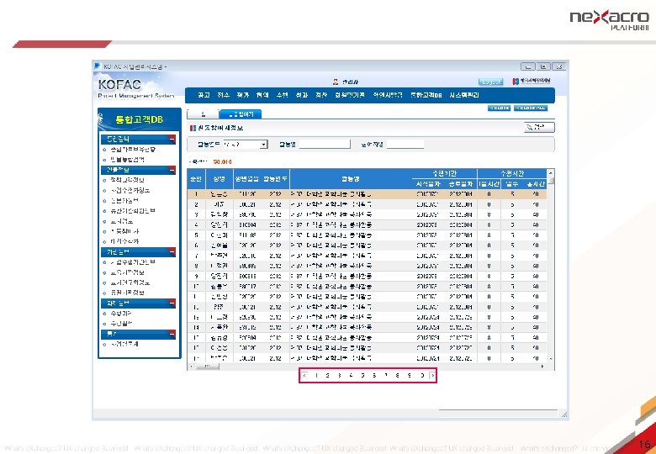
Task: Collapse the third sidebar section header
Action: click(x=172, y=252)
